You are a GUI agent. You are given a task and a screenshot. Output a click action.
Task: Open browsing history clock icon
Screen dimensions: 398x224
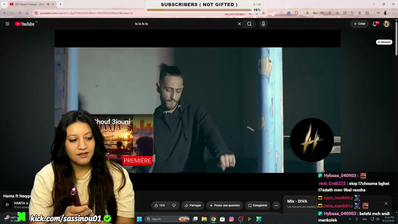point(352,13)
